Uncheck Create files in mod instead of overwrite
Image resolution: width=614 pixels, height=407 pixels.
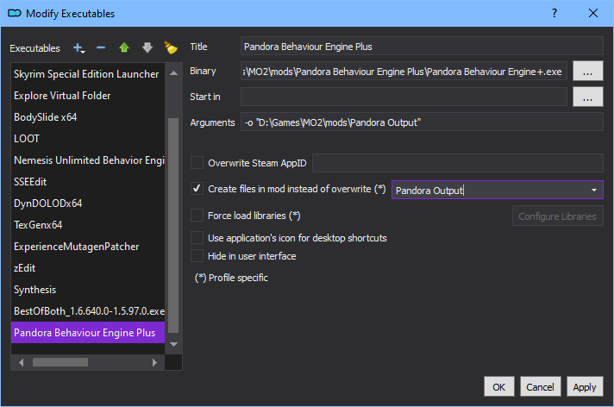pyautogui.click(x=197, y=189)
